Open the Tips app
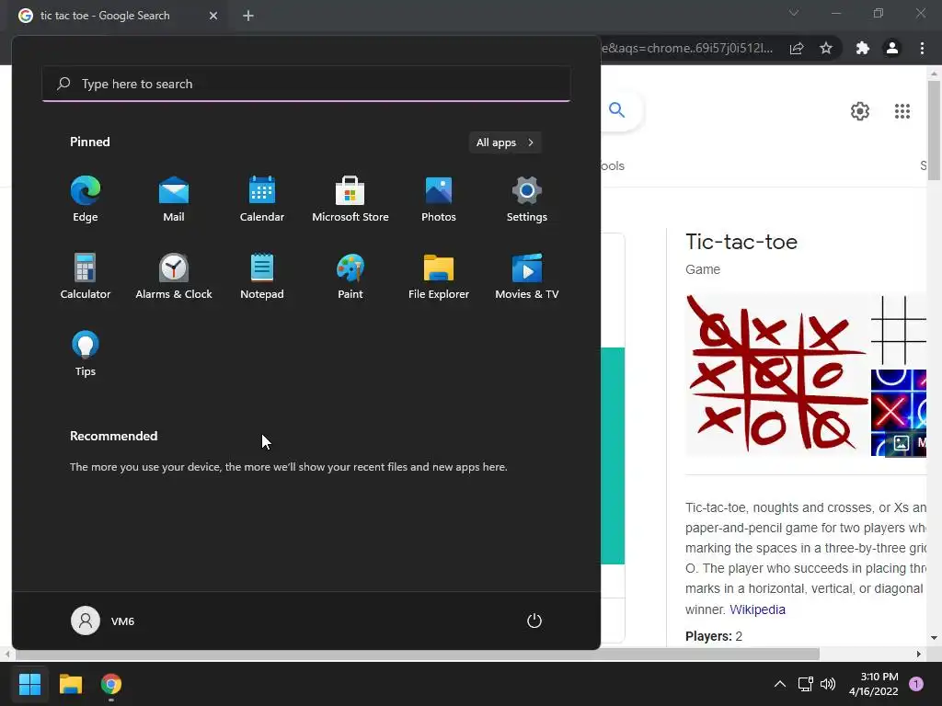The height and width of the screenshot is (706, 942). pos(86,354)
